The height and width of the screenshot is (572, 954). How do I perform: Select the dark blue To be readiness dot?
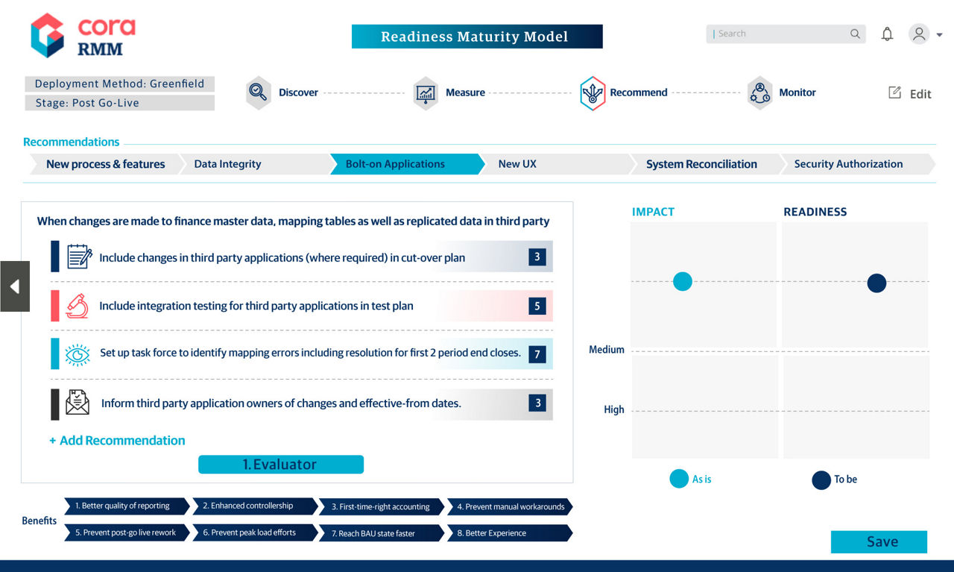tap(876, 283)
